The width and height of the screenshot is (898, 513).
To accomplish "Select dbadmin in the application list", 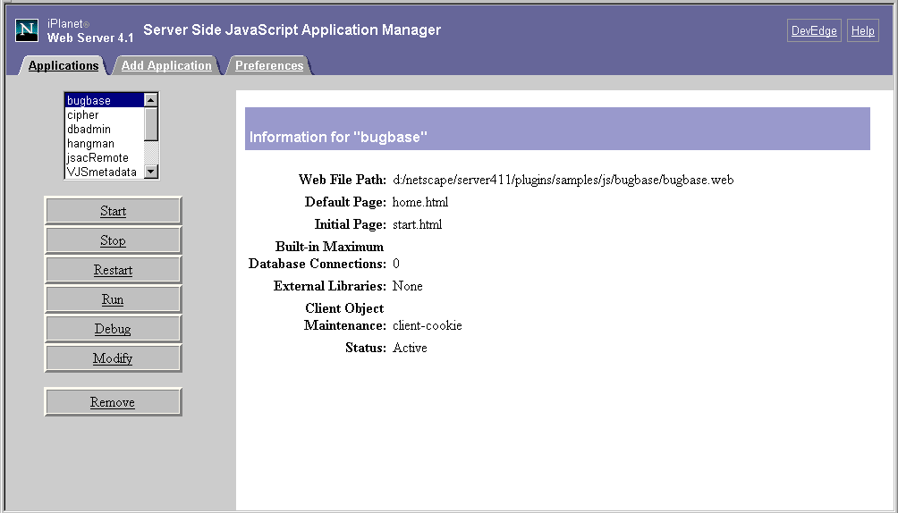I will coord(104,129).
